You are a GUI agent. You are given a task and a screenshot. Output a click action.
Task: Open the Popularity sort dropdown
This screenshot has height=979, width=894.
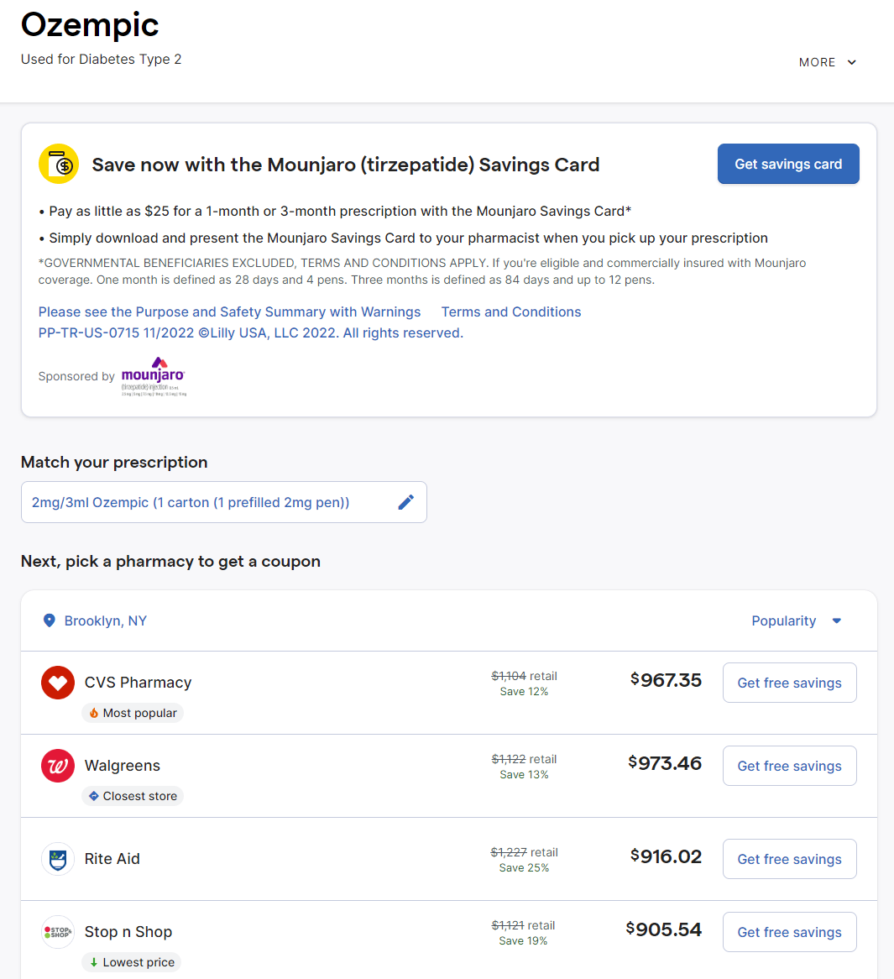coord(796,620)
